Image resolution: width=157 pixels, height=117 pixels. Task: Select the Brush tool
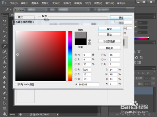pyautogui.click(x=4, y=57)
